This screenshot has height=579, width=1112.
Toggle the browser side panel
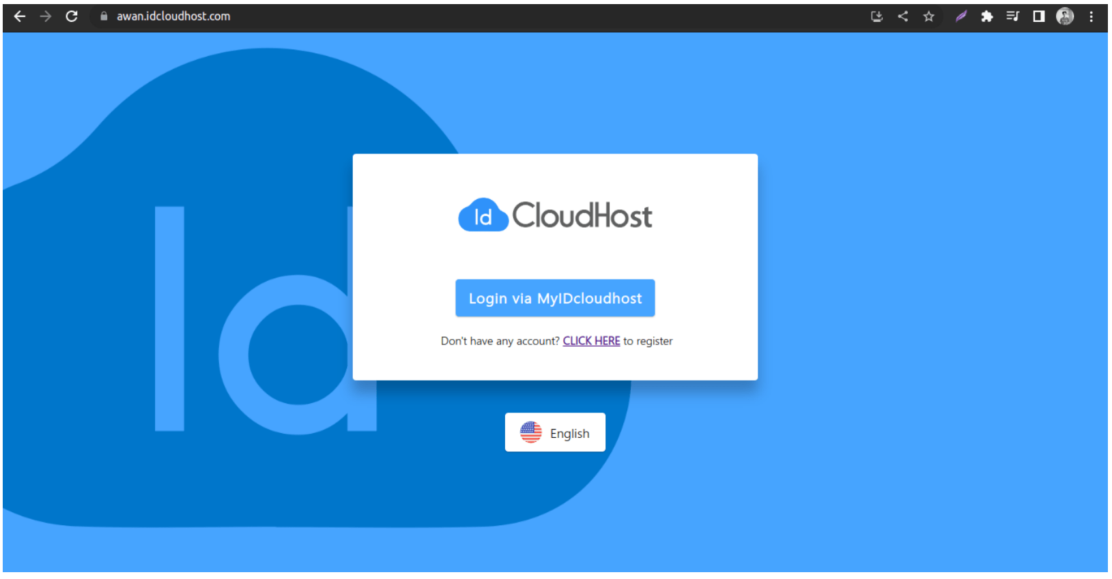tap(1039, 16)
